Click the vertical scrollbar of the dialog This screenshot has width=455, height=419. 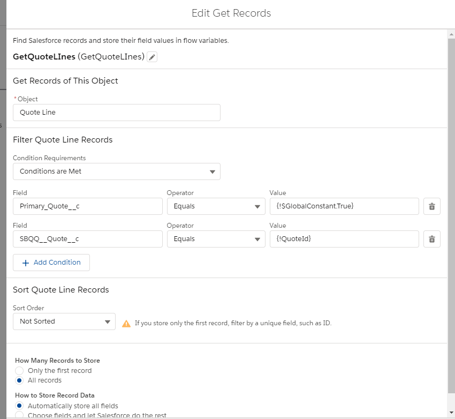tap(451, 214)
